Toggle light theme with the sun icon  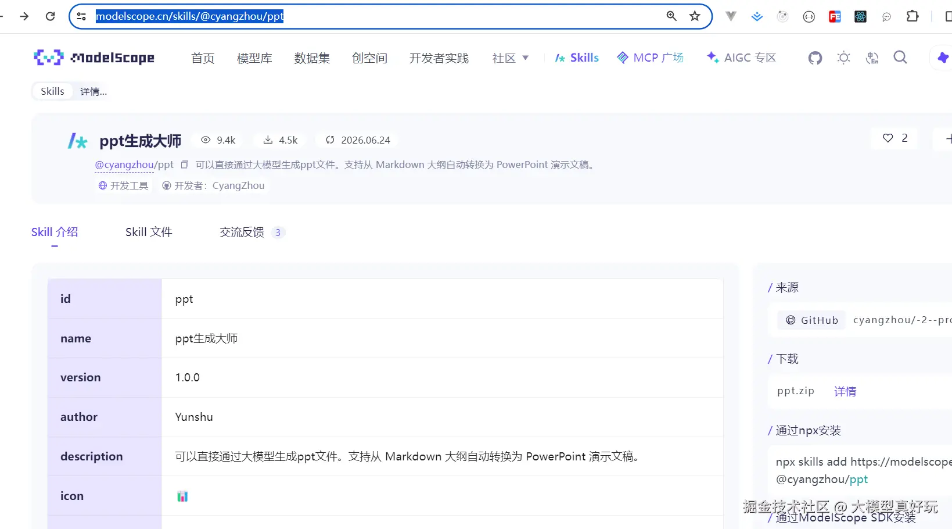[843, 58]
